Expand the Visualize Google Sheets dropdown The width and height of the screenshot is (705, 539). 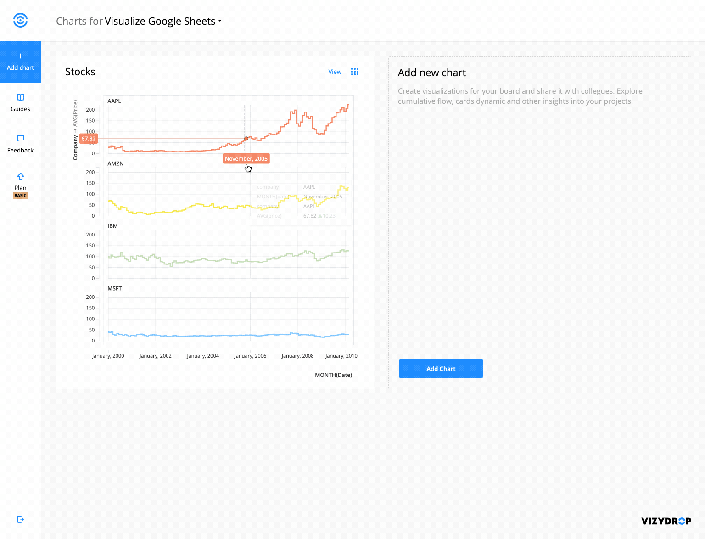click(x=220, y=21)
